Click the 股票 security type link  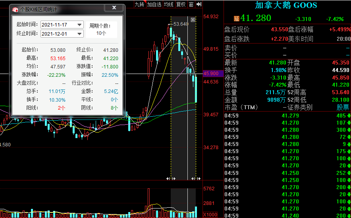343,107
